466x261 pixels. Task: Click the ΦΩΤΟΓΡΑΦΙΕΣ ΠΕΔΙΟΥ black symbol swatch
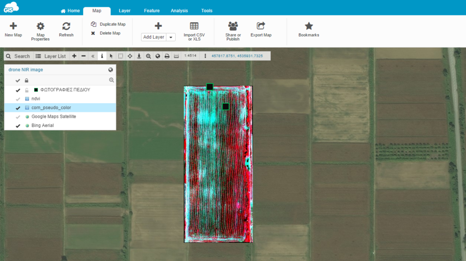pos(36,90)
